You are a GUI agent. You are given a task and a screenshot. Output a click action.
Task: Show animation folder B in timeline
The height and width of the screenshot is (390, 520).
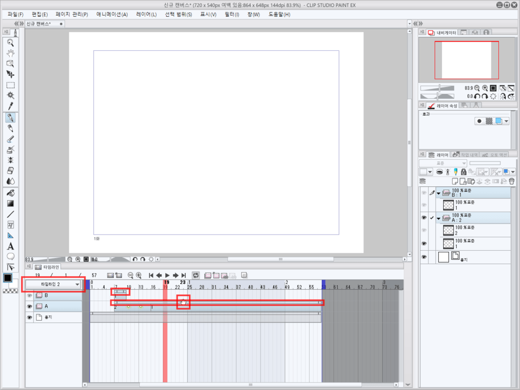click(x=30, y=296)
